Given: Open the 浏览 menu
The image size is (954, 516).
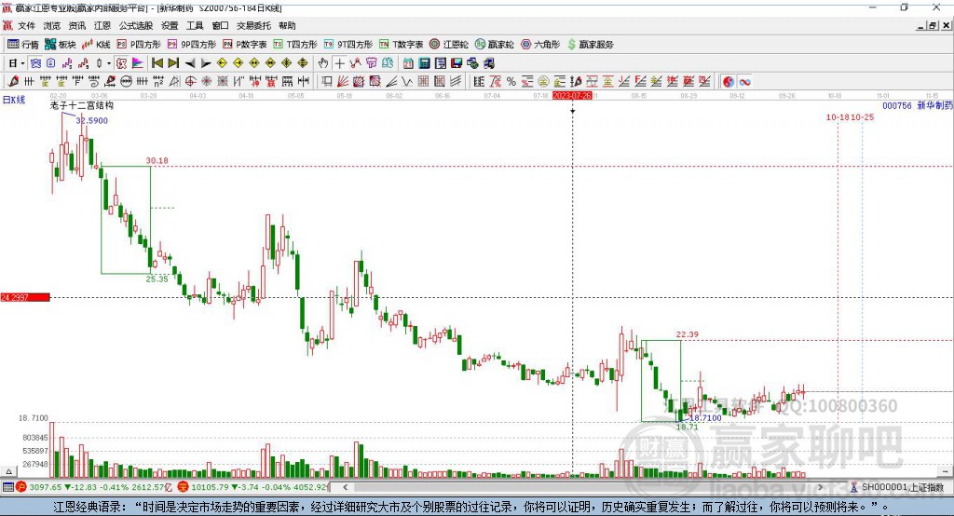Looking at the screenshot, I should pos(52,25).
